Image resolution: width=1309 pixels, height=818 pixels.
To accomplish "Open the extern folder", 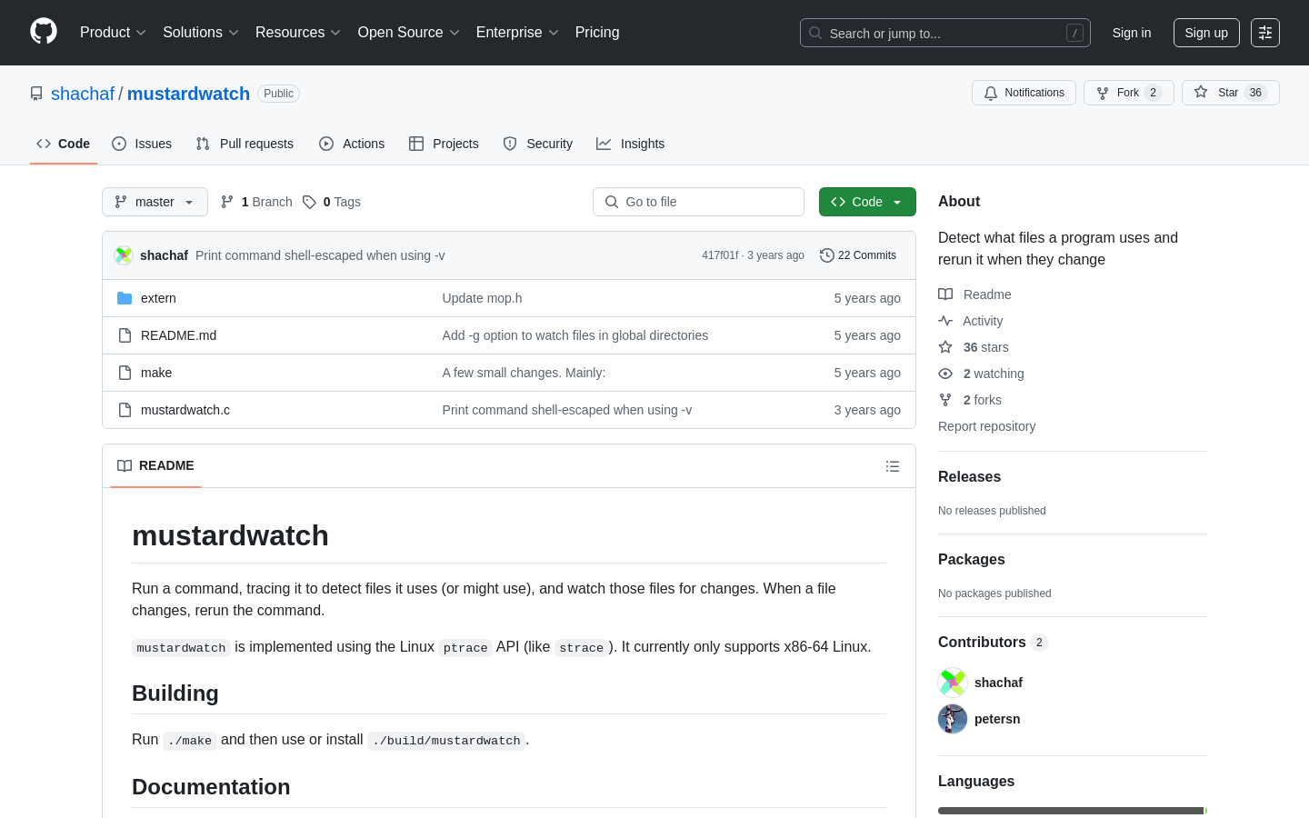I will (x=158, y=298).
